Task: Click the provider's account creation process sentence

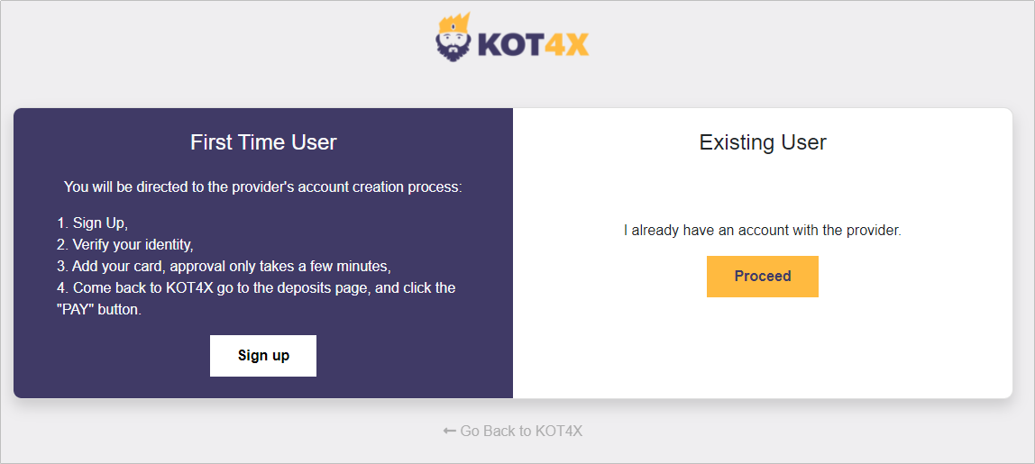Action: (x=263, y=187)
